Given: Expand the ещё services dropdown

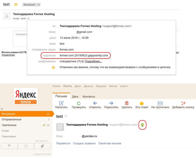Looking at the screenshot, I should tap(124, 86).
